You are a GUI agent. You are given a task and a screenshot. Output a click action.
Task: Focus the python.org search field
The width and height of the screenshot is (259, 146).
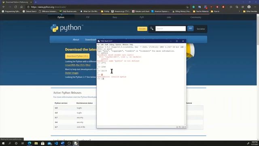pyautogui.click(x=170, y=29)
